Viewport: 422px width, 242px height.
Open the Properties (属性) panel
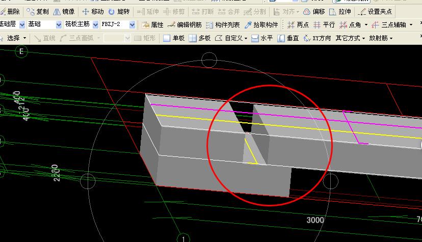pos(153,25)
